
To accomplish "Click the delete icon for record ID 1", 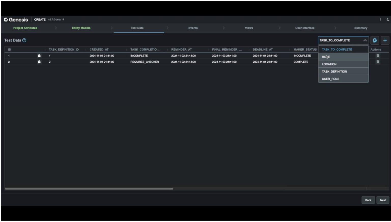I will (x=378, y=55).
